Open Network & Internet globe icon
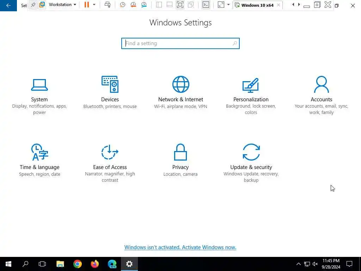Screen dimensions: 361x271 (181, 84)
